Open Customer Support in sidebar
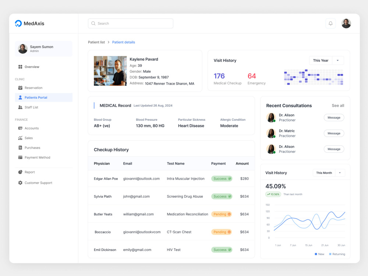 (x=44, y=183)
